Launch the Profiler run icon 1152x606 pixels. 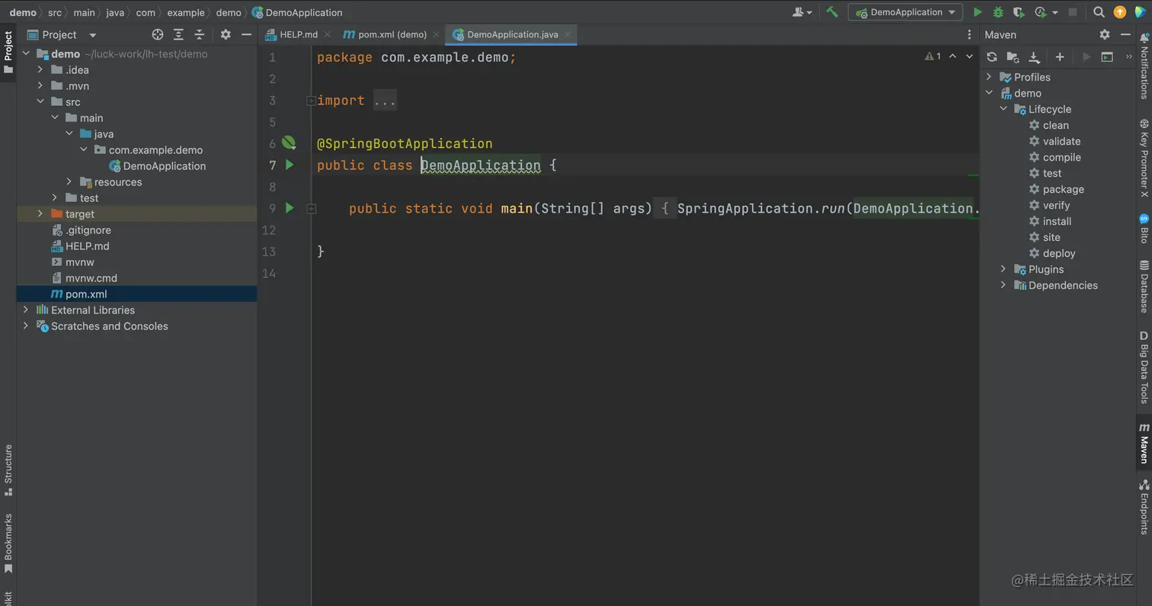[1041, 12]
